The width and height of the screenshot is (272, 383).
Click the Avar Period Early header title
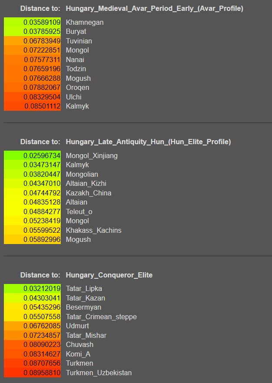click(x=154, y=9)
